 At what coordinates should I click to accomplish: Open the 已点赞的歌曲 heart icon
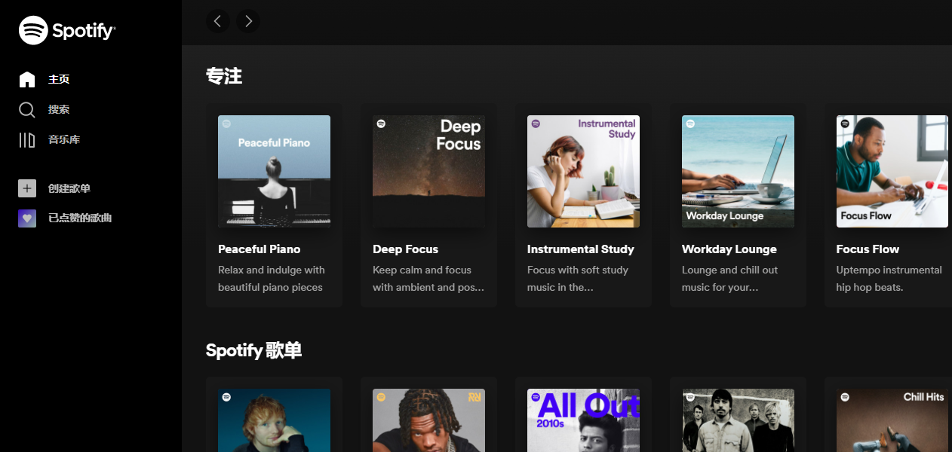[x=27, y=218]
